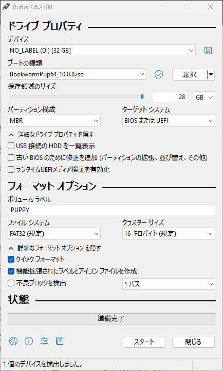Open the about information icon
This screenshot has height=371, width=223.
29,341
